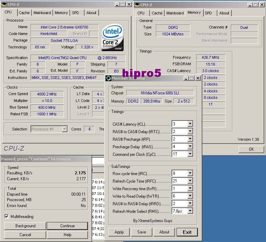Click the left CPU-Z title bar chip icon
Image resolution: width=266 pixels, height=242 pixels.
coord(4,4)
